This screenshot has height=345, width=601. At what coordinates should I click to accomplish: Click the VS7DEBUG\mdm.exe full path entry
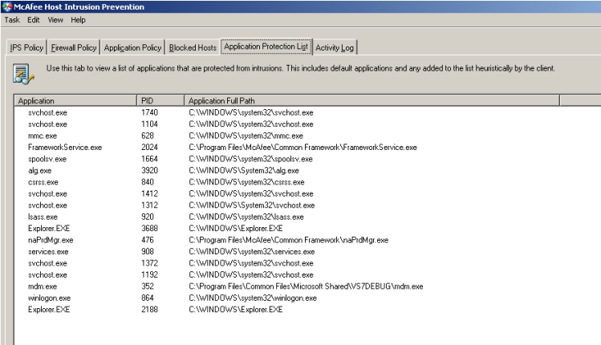(x=306, y=286)
